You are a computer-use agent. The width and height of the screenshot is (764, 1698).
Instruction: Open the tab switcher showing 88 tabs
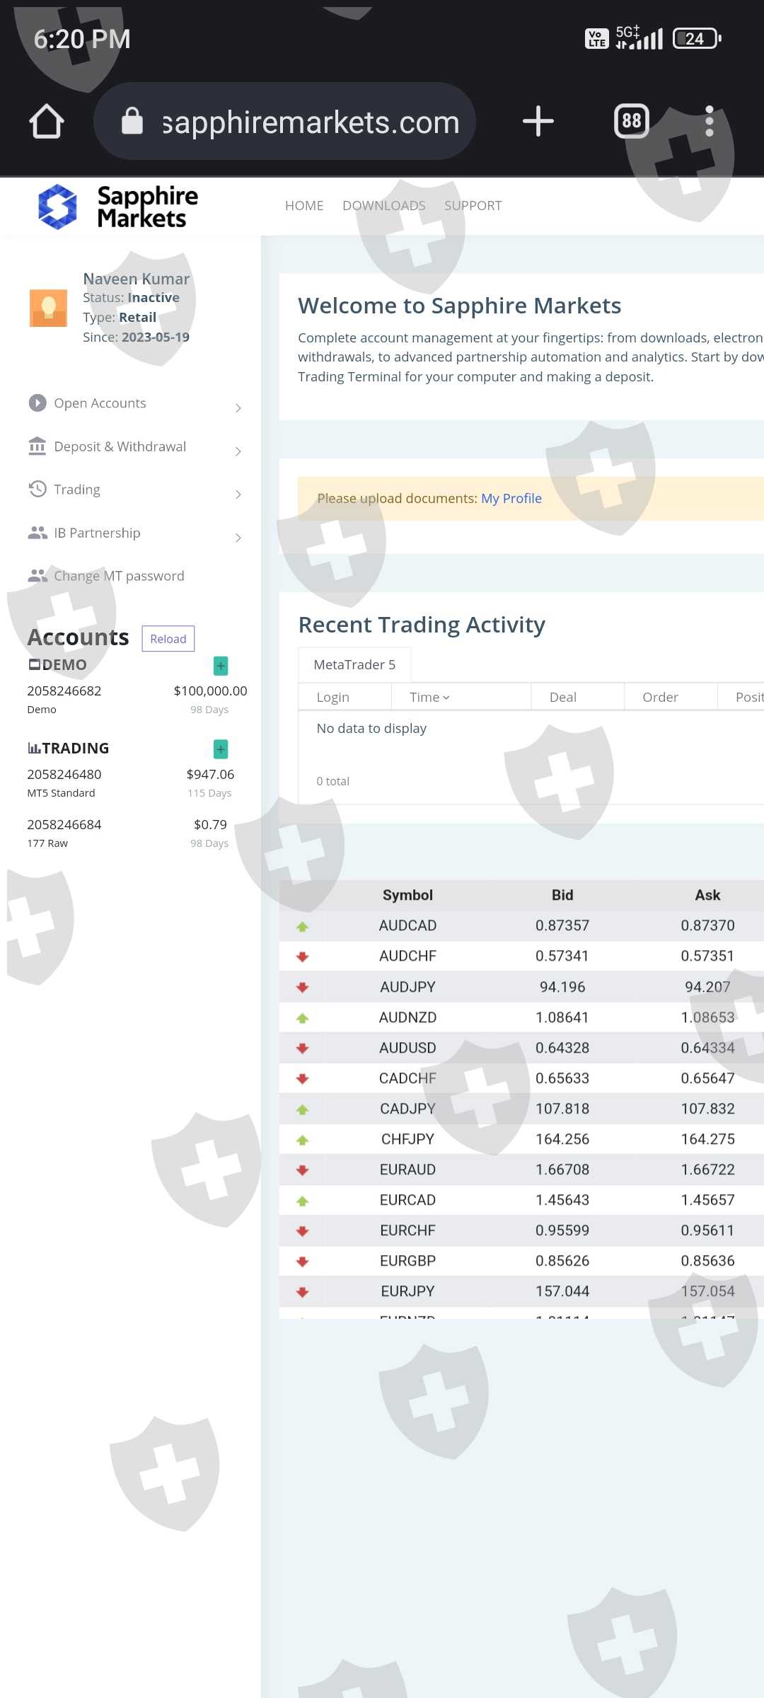631,122
